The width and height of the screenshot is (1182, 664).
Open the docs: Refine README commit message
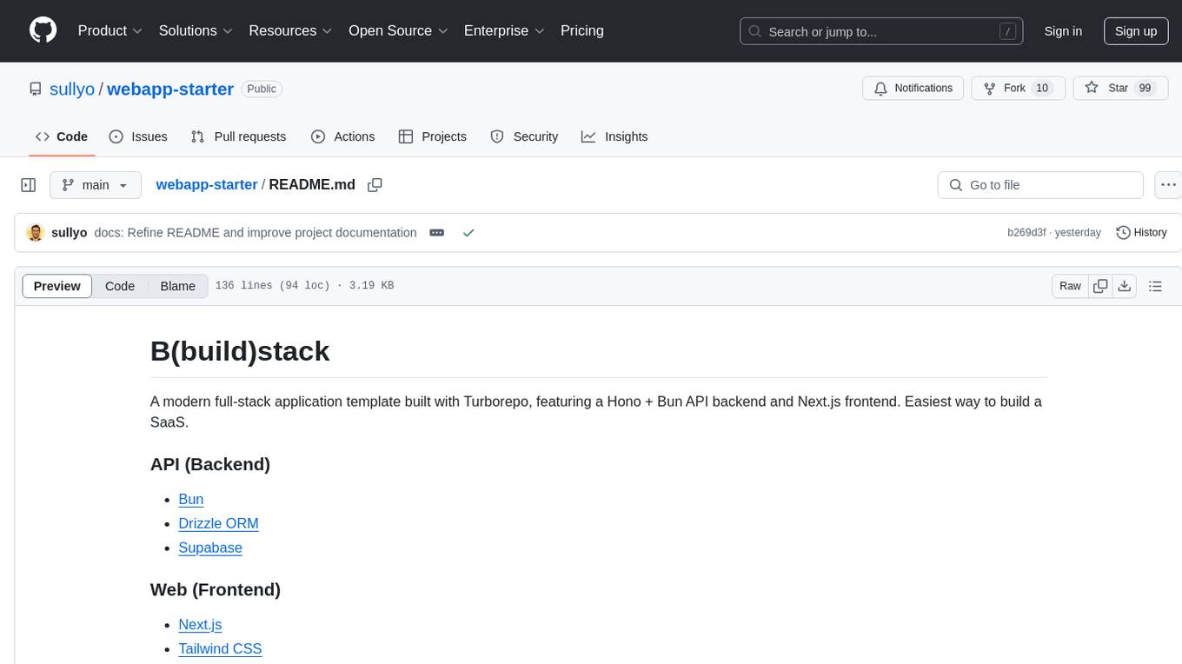(x=256, y=233)
